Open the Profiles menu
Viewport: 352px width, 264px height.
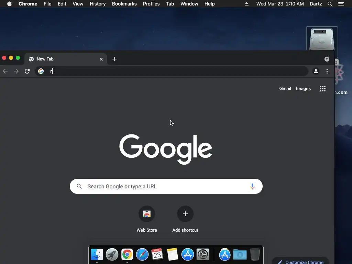click(151, 4)
